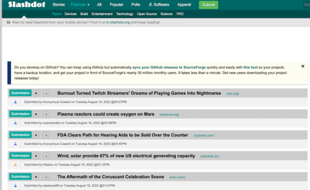Open the Software menu
Screen dimensions: 310x190
pyautogui.click(x=159, y=5)
